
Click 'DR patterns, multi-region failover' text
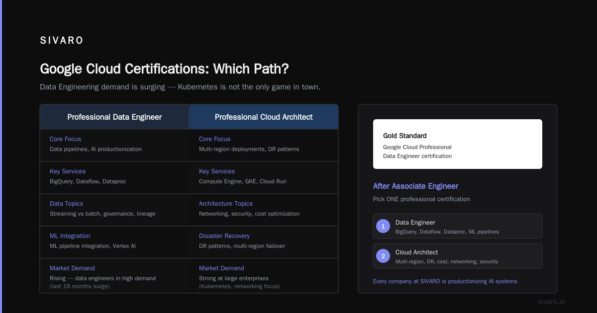click(242, 246)
